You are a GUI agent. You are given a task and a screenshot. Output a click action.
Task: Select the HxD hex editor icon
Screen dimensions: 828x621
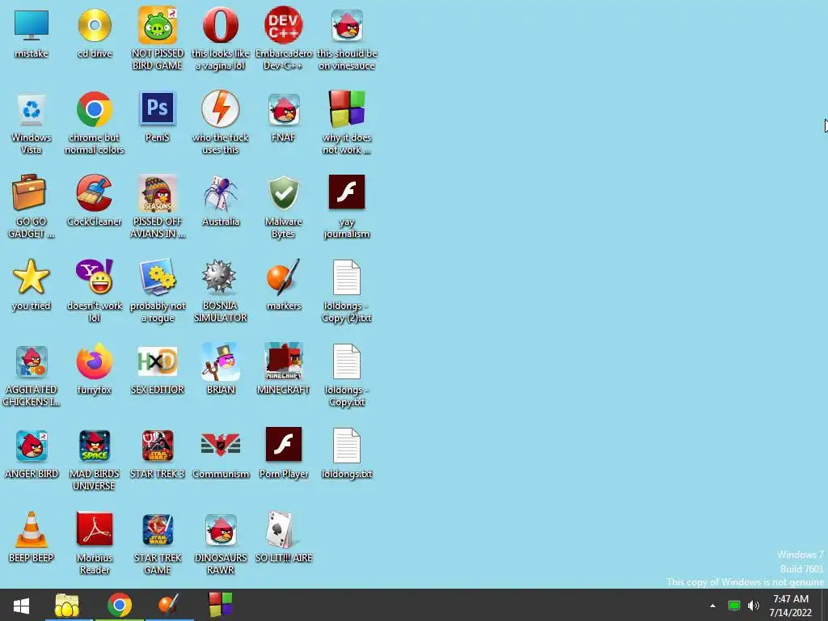(x=158, y=361)
